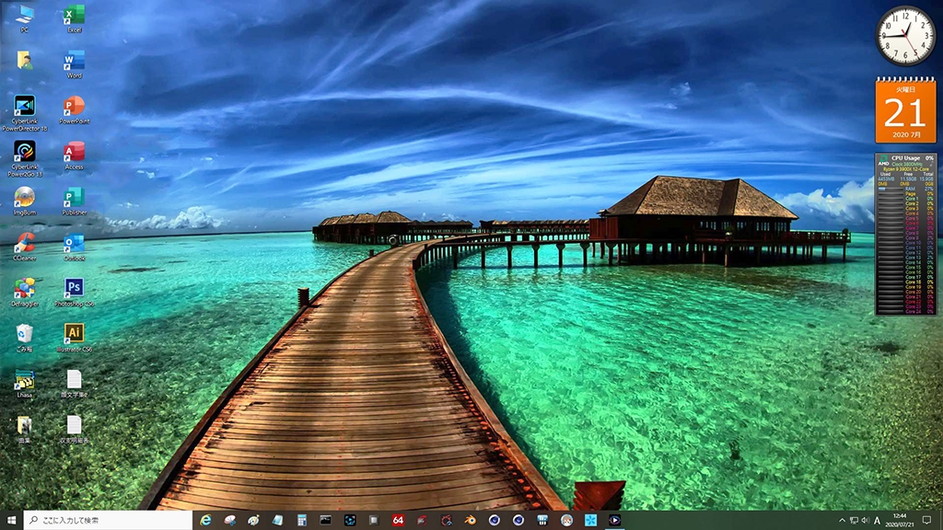Toggle the IME input mode A indicator
This screenshot has width=943, height=530.
[877, 521]
